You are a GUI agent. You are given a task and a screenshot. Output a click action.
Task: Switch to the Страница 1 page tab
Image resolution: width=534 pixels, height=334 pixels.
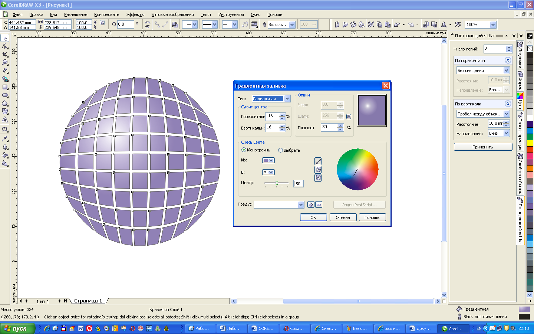click(88, 301)
